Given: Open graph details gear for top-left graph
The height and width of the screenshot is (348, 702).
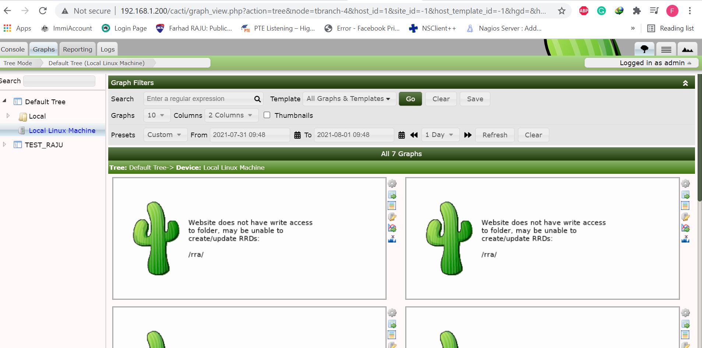Looking at the screenshot, I should coord(392,183).
